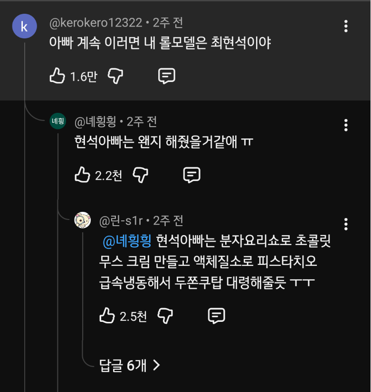Click the @린-s1r cartoon avatar
This screenshot has width=371, height=392.
point(83,220)
